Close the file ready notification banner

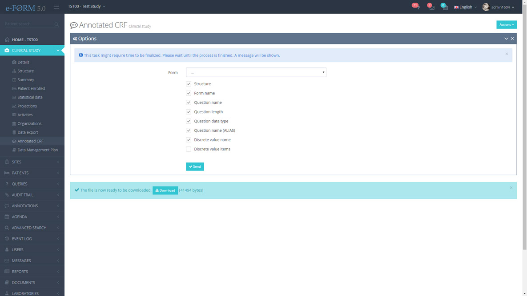pyautogui.click(x=511, y=188)
